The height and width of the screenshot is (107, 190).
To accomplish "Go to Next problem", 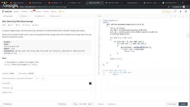I will pyautogui.click(x=91, y=104).
